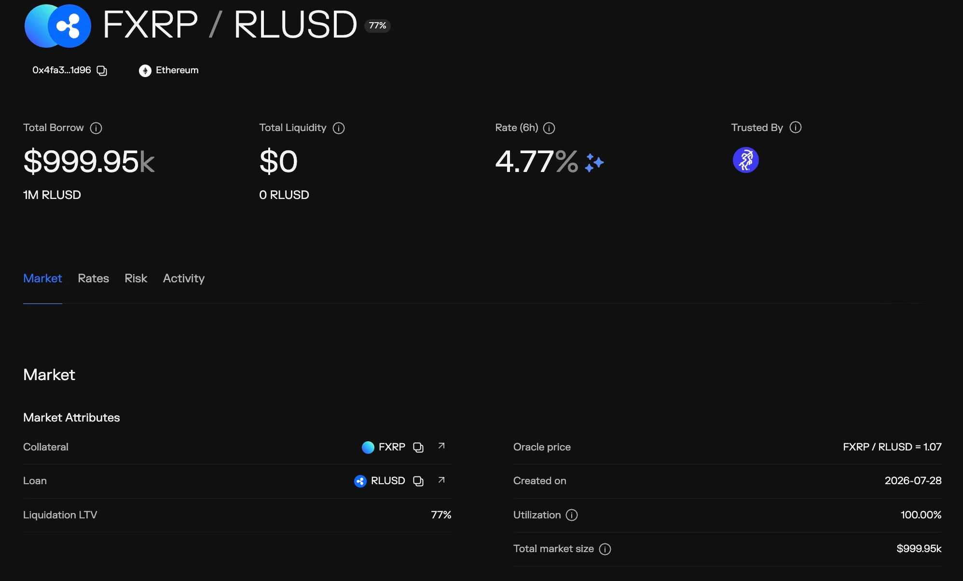
Task: Open the Total Liquidity info tooltip icon
Action: point(339,128)
